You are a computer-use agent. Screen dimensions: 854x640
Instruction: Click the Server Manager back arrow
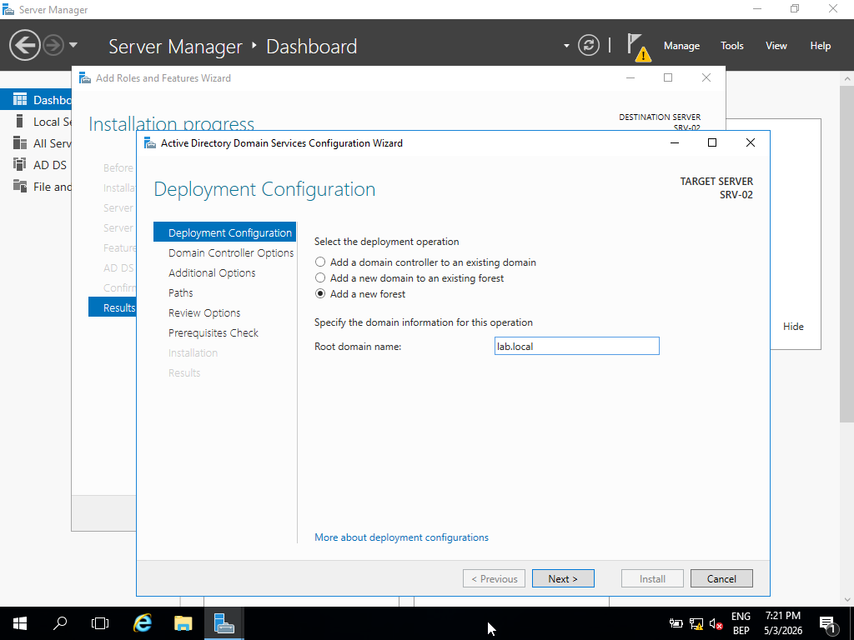click(24, 45)
